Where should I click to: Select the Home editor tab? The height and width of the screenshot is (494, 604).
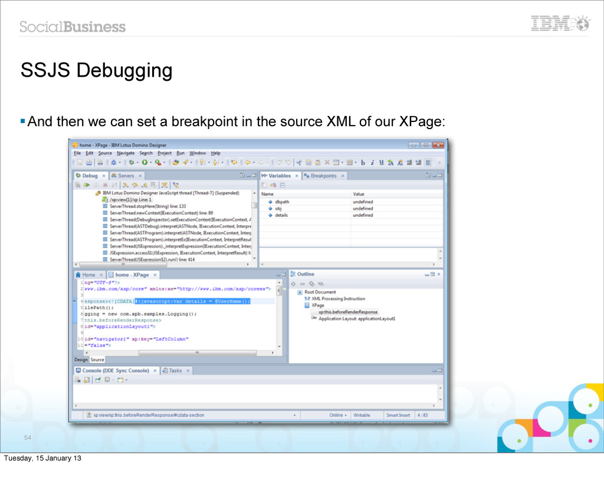point(88,275)
